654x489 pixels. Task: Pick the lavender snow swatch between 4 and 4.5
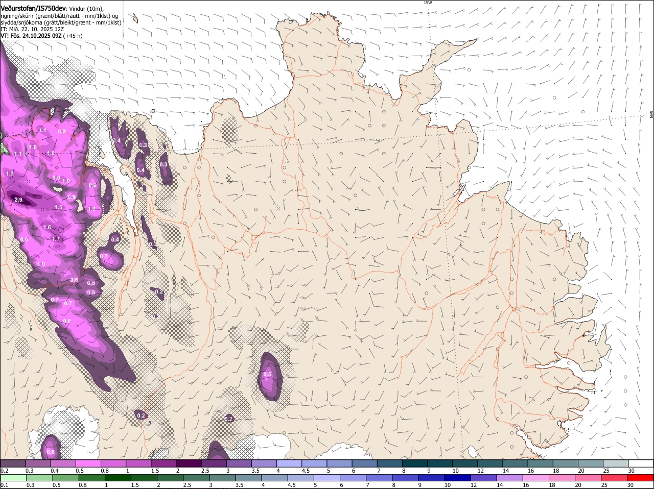coord(290,463)
